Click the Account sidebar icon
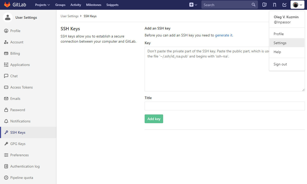This screenshot has height=184, width=307. coord(6,42)
